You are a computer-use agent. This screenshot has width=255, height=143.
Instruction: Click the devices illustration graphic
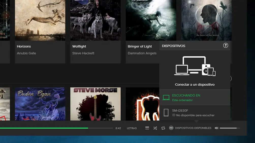pos(195,66)
